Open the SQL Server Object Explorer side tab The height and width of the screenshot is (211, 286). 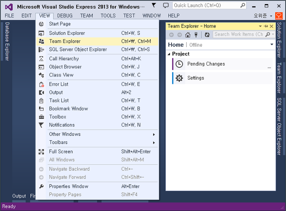coord(279,126)
